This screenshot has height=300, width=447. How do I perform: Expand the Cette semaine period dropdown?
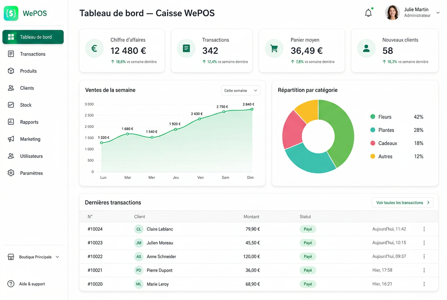tap(240, 91)
